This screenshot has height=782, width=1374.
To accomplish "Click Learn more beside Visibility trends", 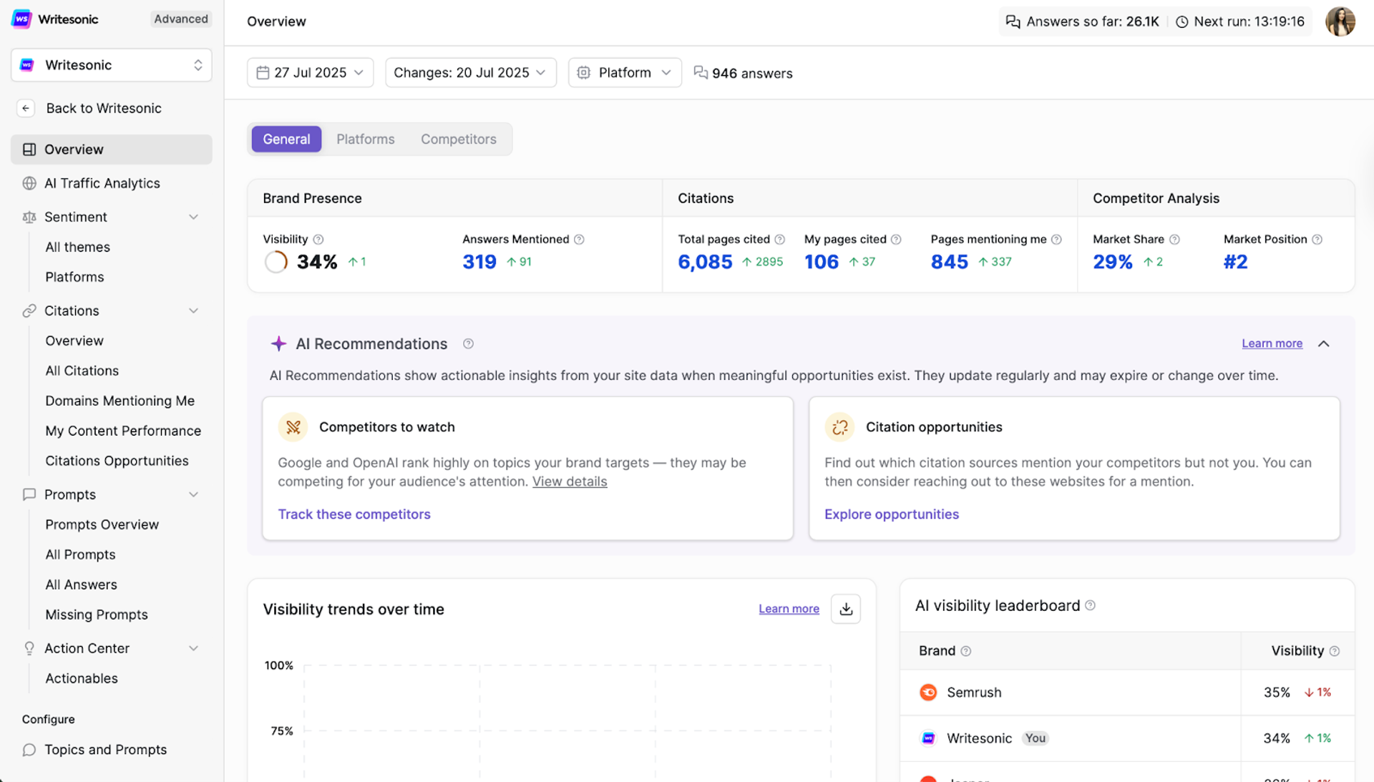I will pos(789,609).
